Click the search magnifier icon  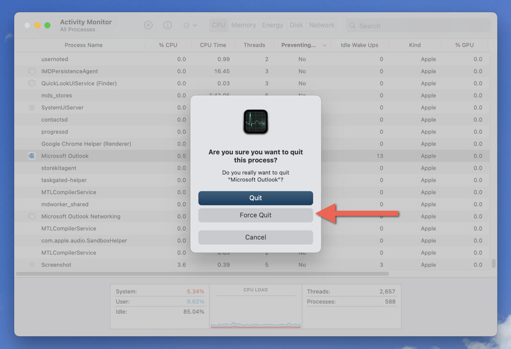pyautogui.click(x=352, y=25)
